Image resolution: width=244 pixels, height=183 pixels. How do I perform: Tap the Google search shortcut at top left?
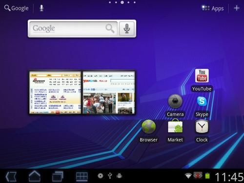[16, 8]
